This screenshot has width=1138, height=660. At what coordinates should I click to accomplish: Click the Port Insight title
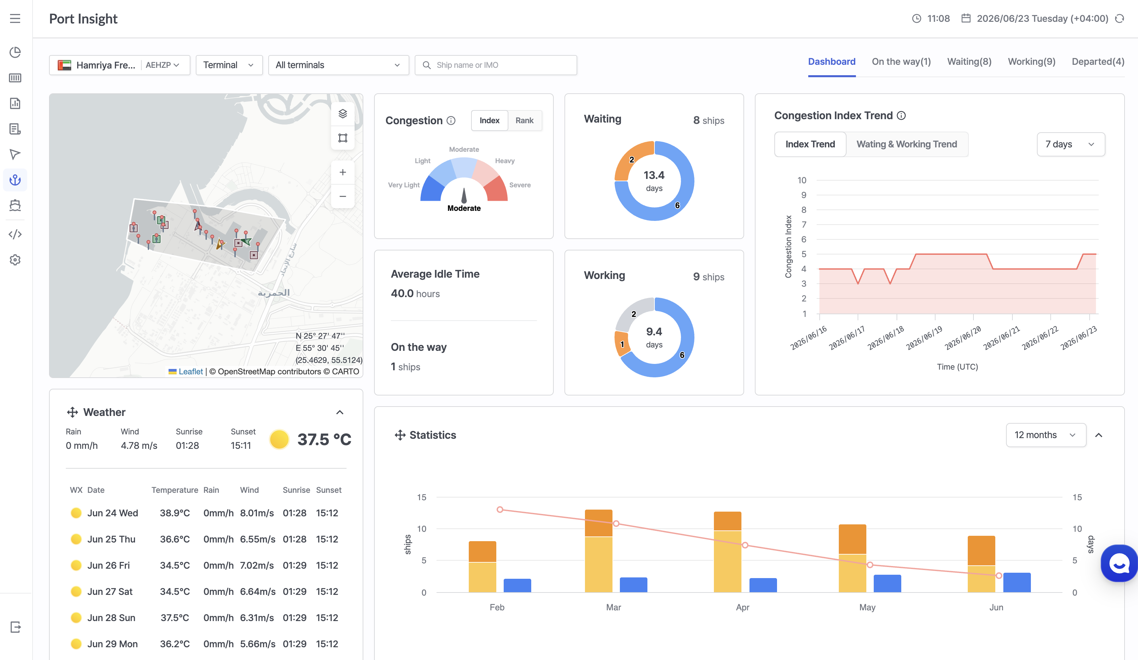[x=83, y=18]
